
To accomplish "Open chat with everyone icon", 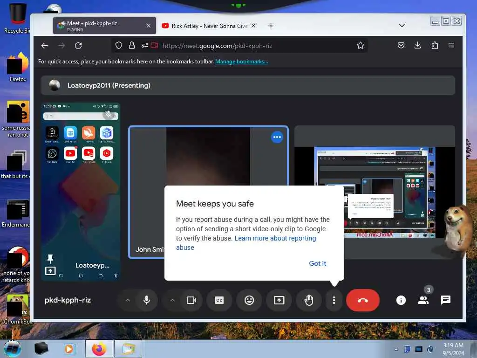I will (x=446, y=300).
